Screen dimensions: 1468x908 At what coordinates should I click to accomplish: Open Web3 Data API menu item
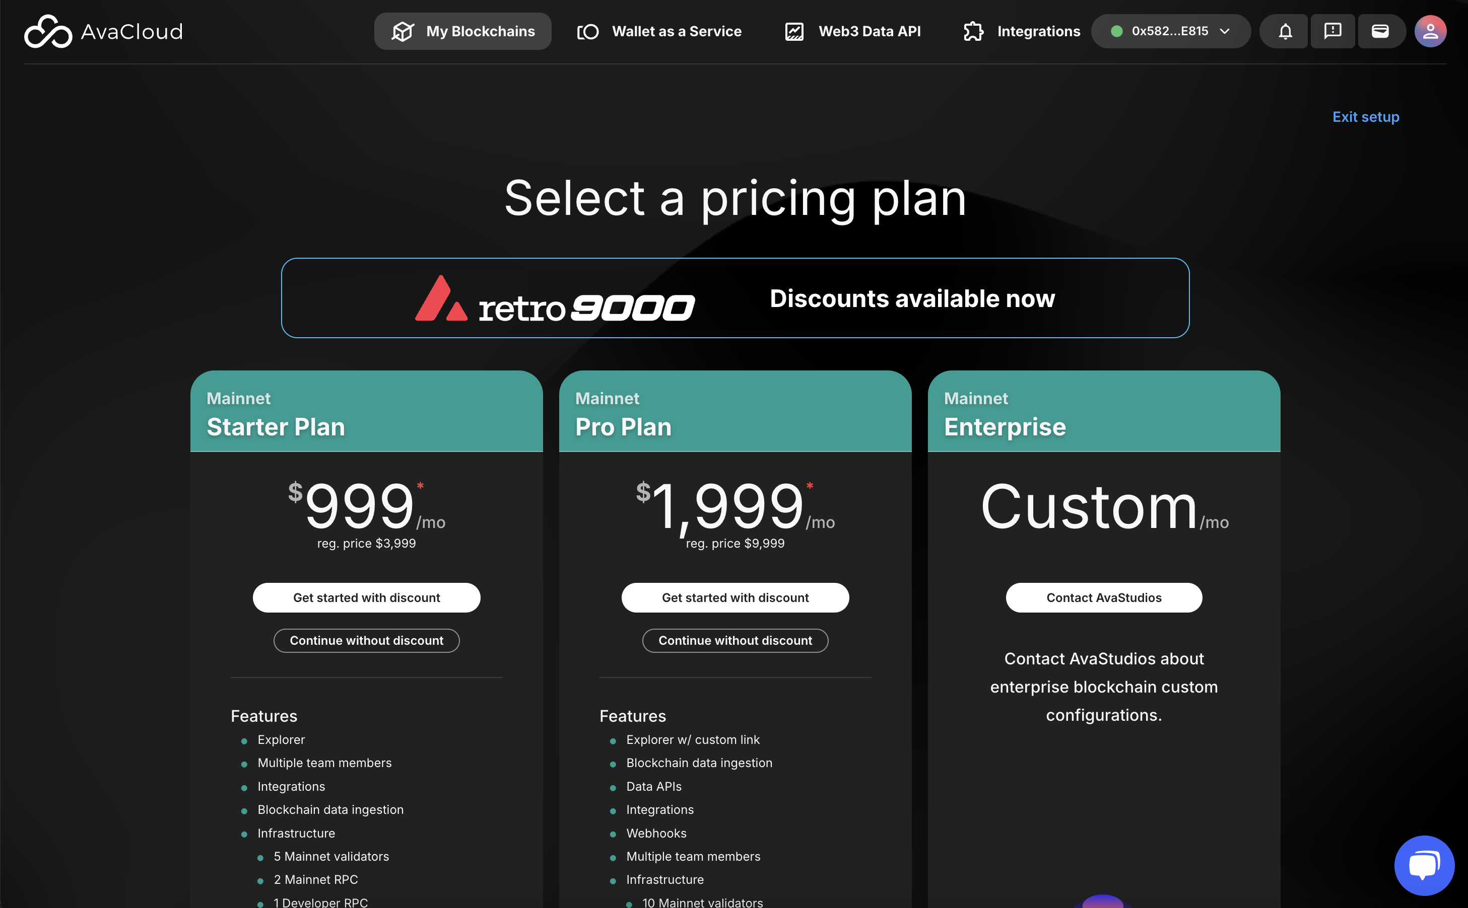coord(870,31)
